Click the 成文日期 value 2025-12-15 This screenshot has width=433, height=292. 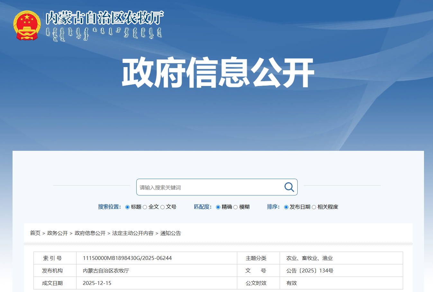pos(97,283)
